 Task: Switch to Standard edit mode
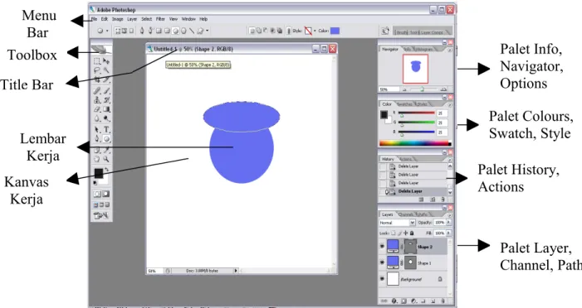click(x=97, y=194)
